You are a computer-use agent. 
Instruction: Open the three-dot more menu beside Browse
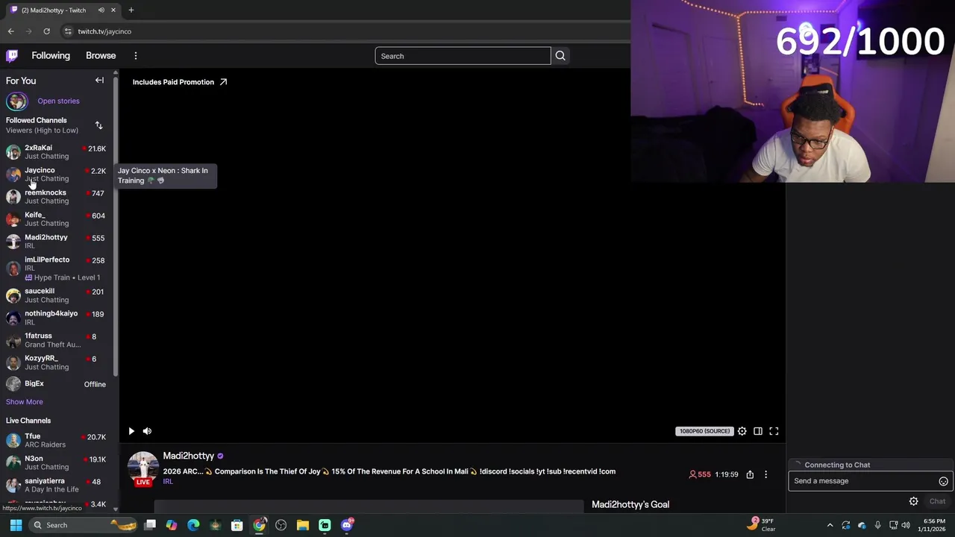(136, 56)
